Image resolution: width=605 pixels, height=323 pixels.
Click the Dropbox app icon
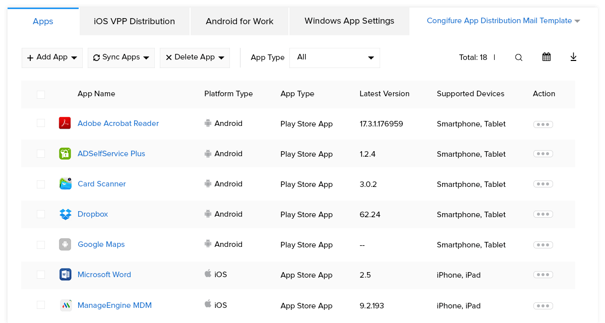[65, 214]
